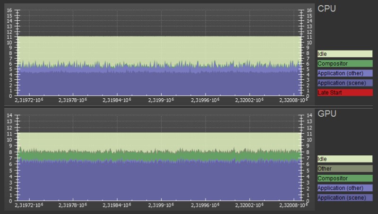This screenshot has width=378, height=214.
Task: Click the 16 label on the CPU left y-axis
Action: click(x=9, y=10)
